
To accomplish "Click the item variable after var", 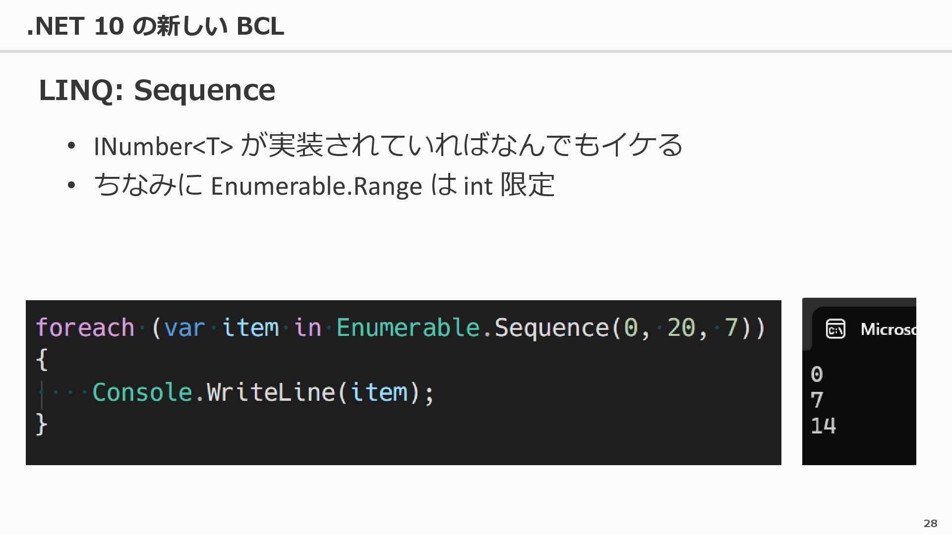I will pyautogui.click(x=250, y=327).
